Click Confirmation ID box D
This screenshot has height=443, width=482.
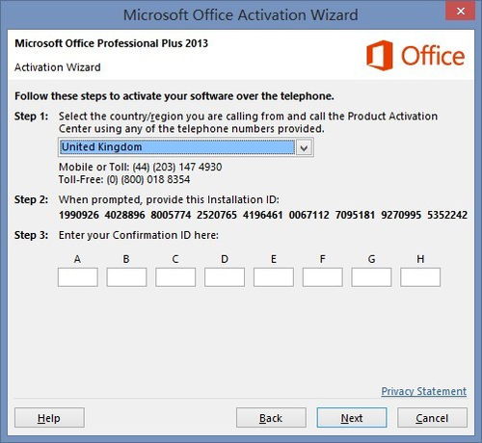click(225, 277)
